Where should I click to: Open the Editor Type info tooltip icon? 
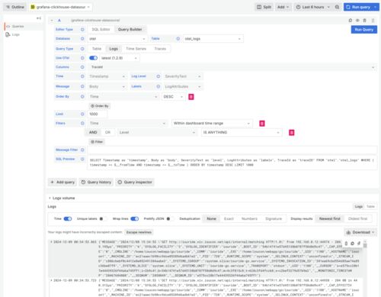tap(82, 30)
